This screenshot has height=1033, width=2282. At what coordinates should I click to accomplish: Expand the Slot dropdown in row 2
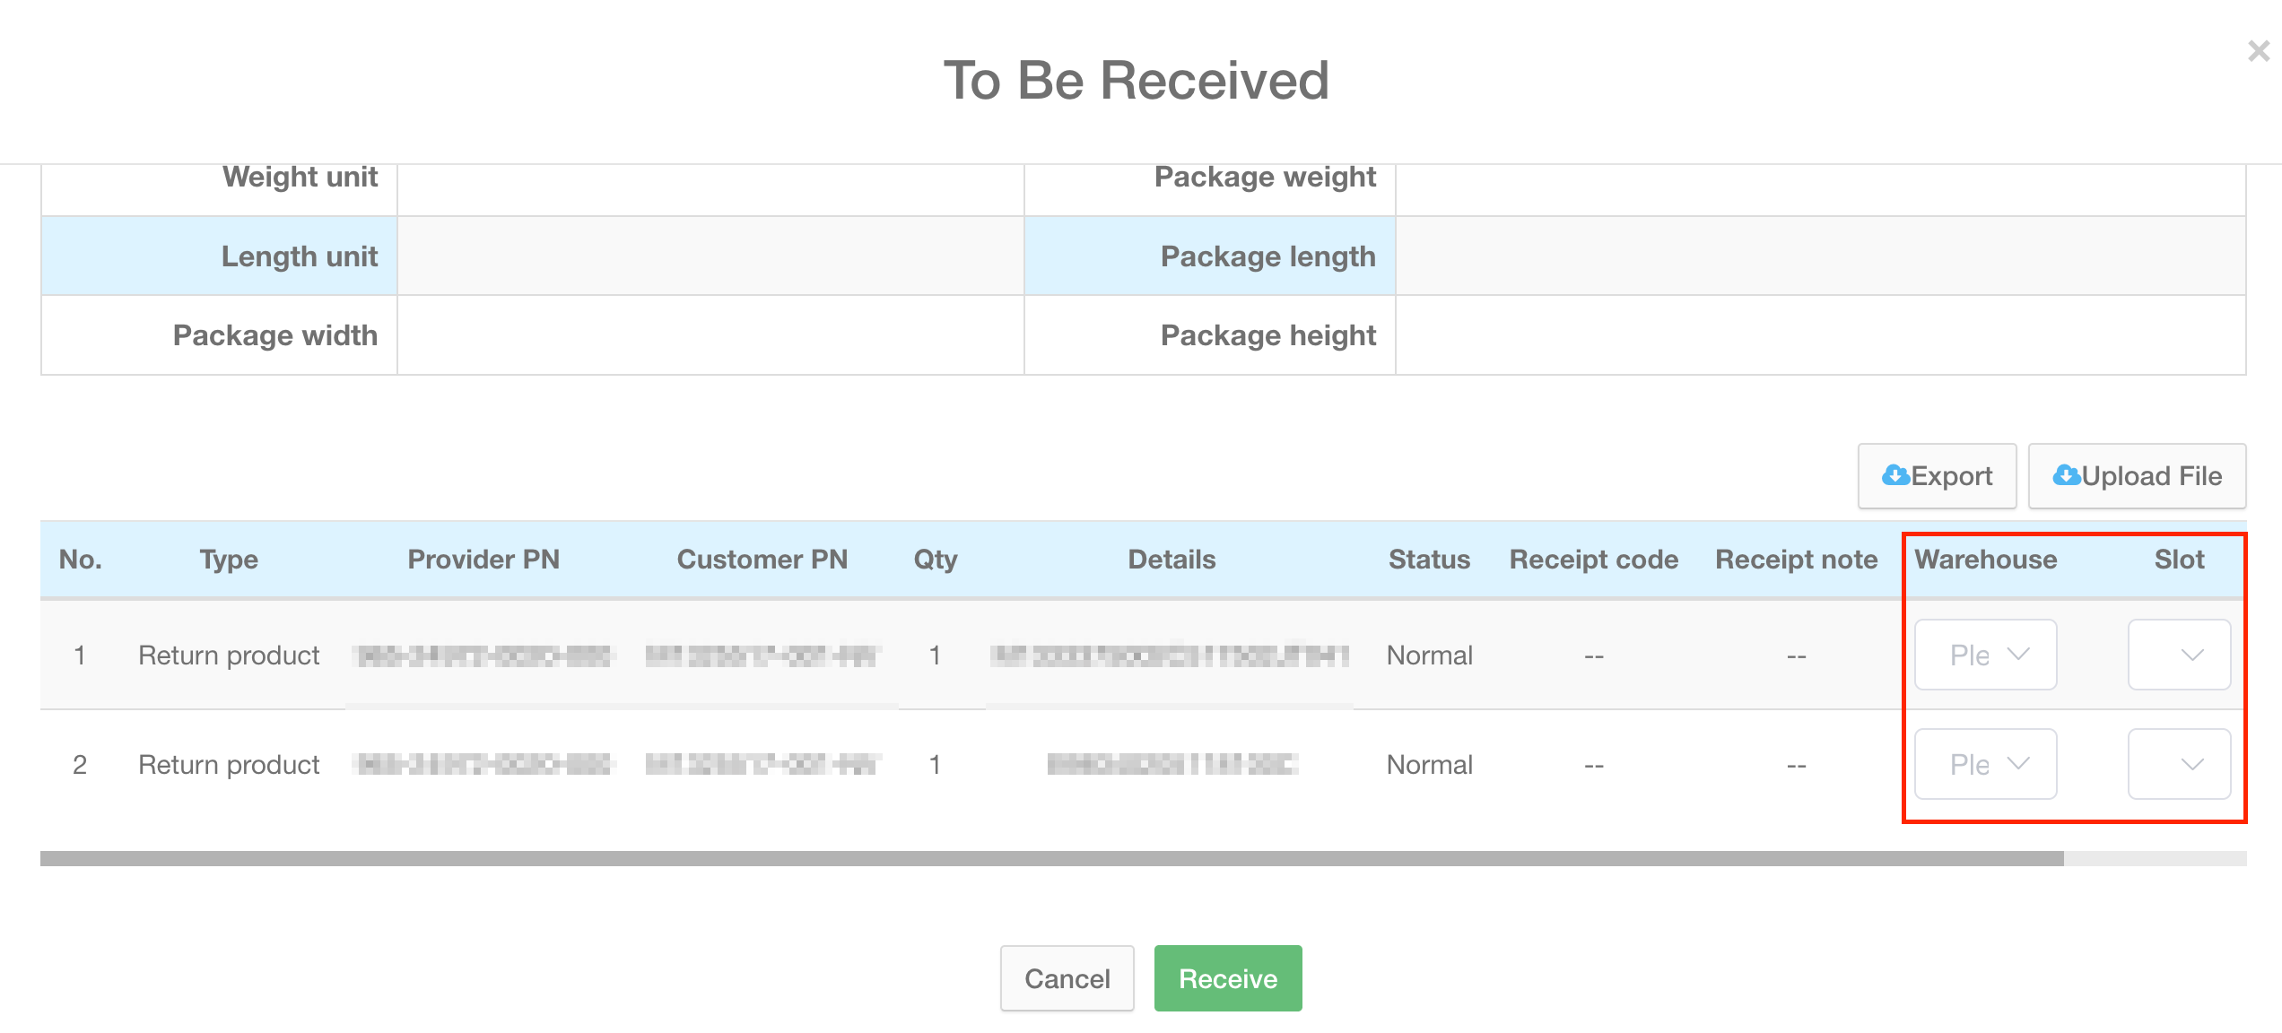(x=2179, y=764)
